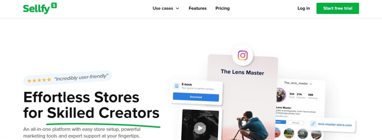The image size is (382, 140).
Task: Click the Log in link
Action: (x=304, y=8)
